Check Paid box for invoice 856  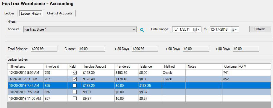coord(75,92)
